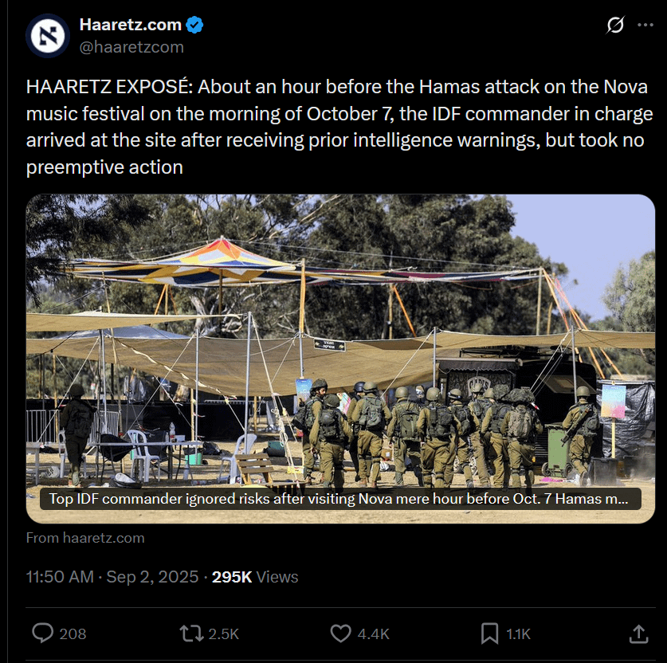Click the @haaretzcom handle

[131, 47]
